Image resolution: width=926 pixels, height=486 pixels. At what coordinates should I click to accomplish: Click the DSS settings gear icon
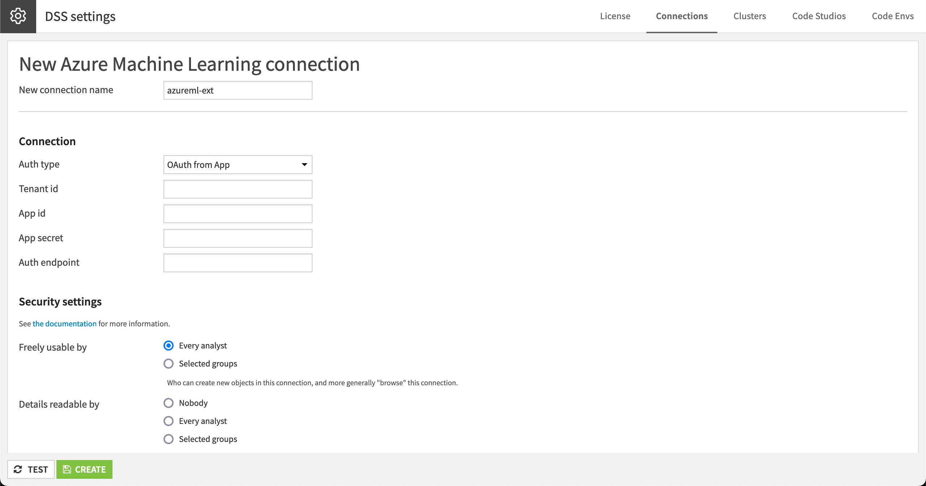click(18, 16)
